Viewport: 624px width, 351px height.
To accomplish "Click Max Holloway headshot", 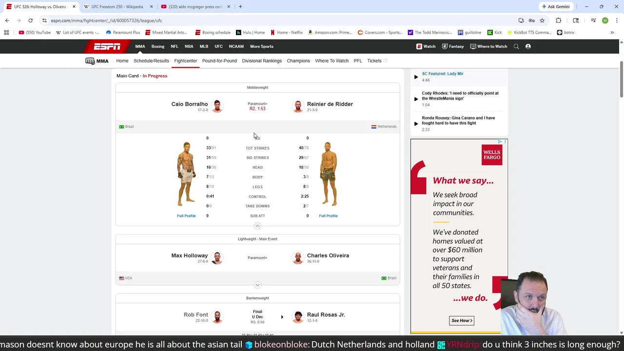I will (x=217, y=258).
